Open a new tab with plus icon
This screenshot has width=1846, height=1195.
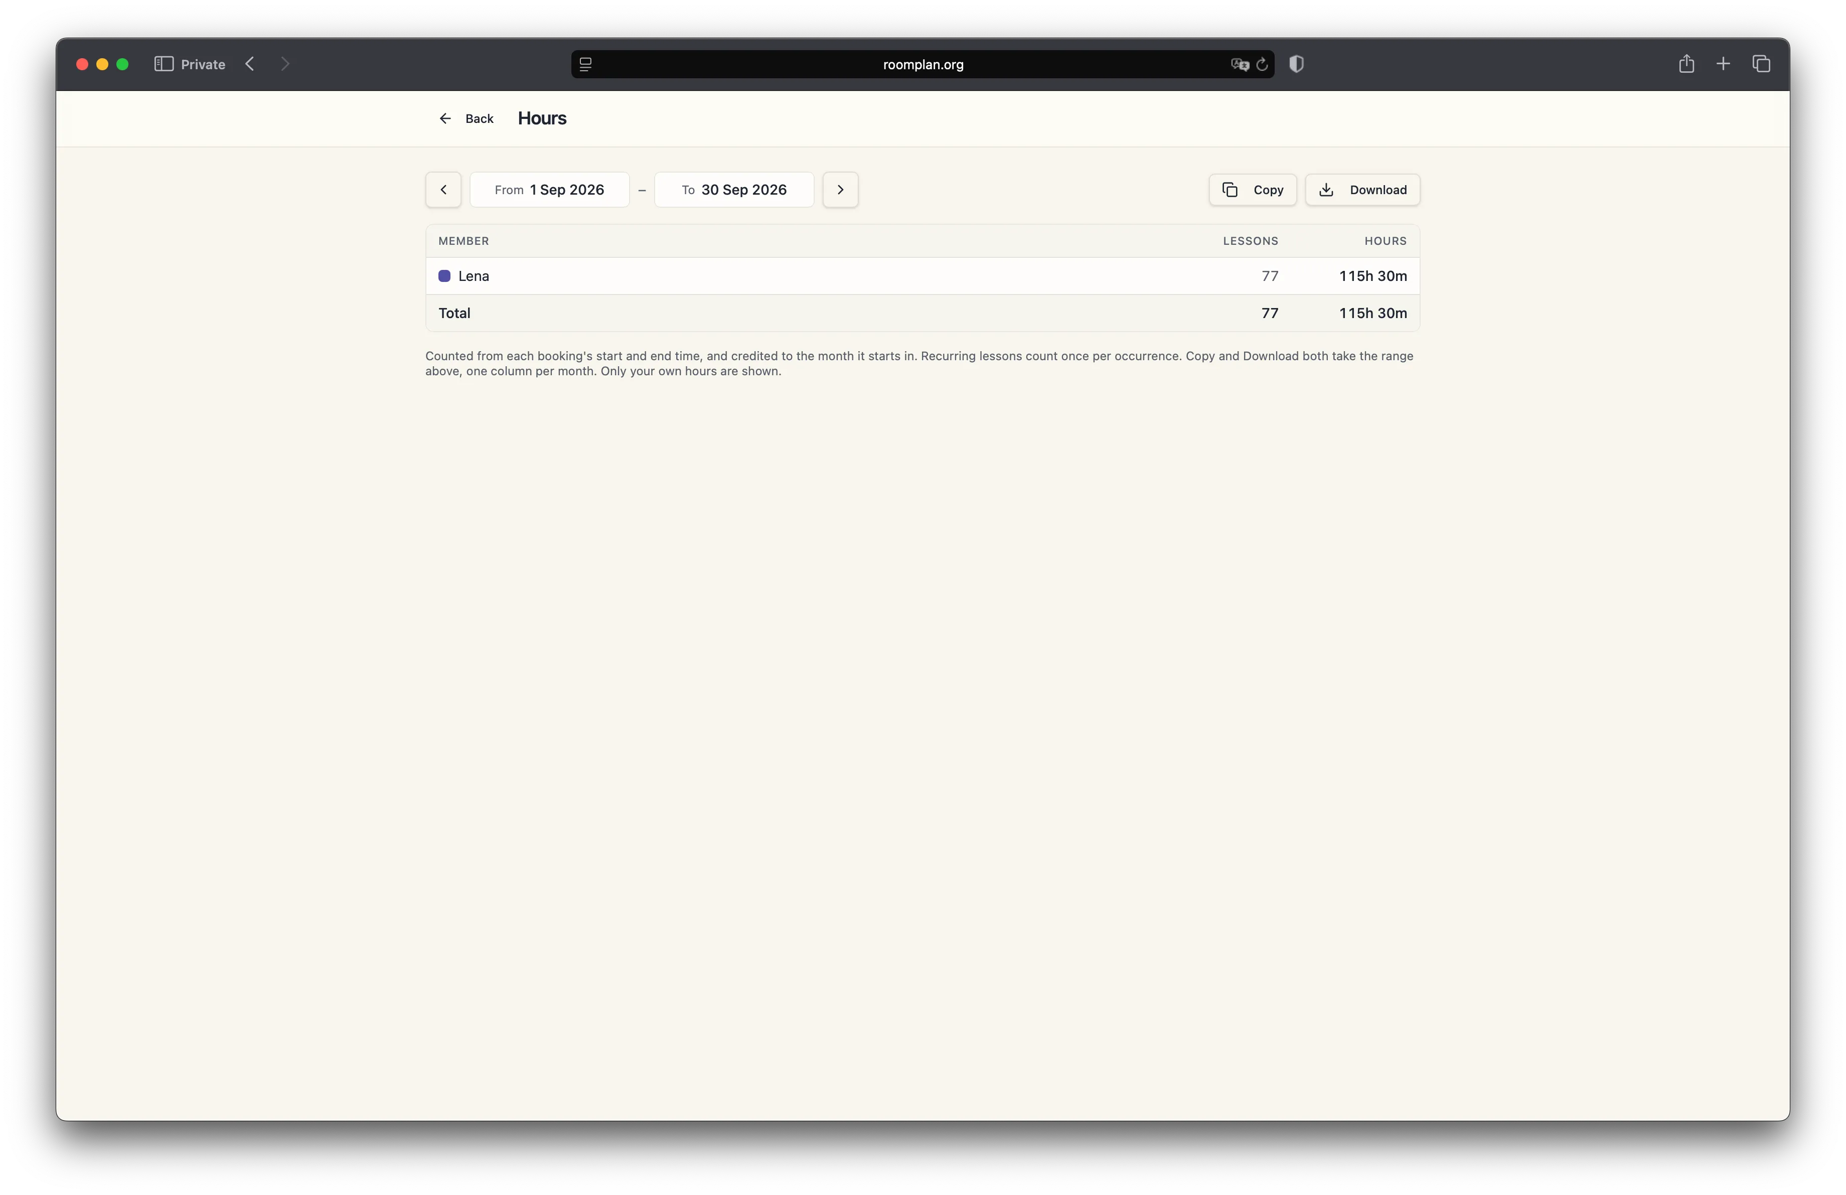point(1724,64)
